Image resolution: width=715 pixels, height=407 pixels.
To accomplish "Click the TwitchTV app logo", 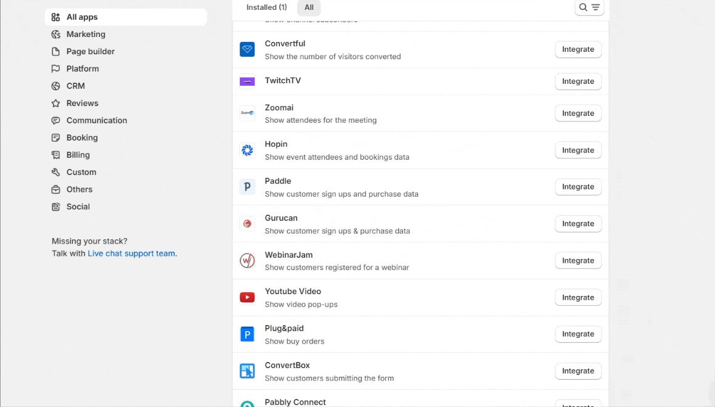I will click(247, 81).
